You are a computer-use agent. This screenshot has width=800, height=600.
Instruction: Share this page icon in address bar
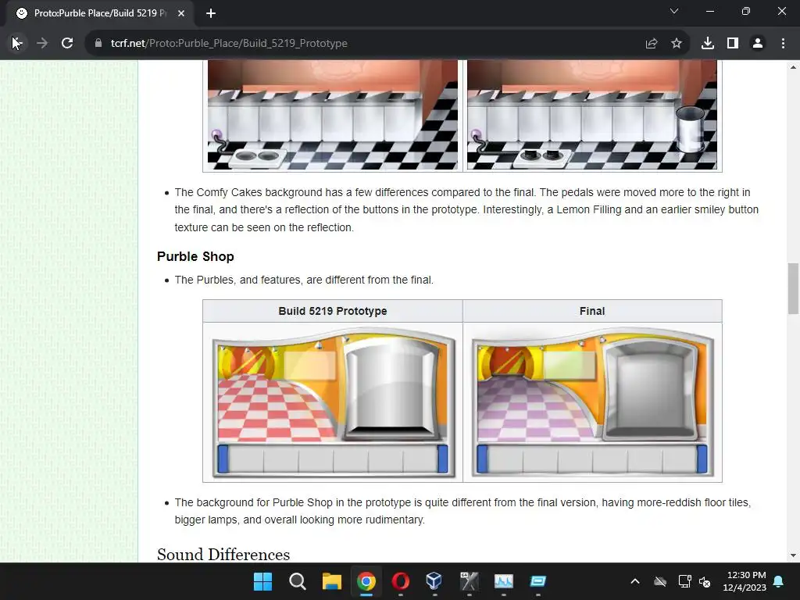click(x=652, y=44)
